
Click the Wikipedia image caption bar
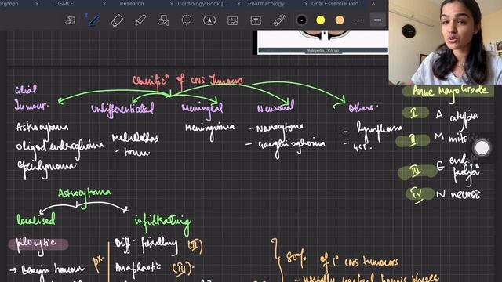coord(322,50)
